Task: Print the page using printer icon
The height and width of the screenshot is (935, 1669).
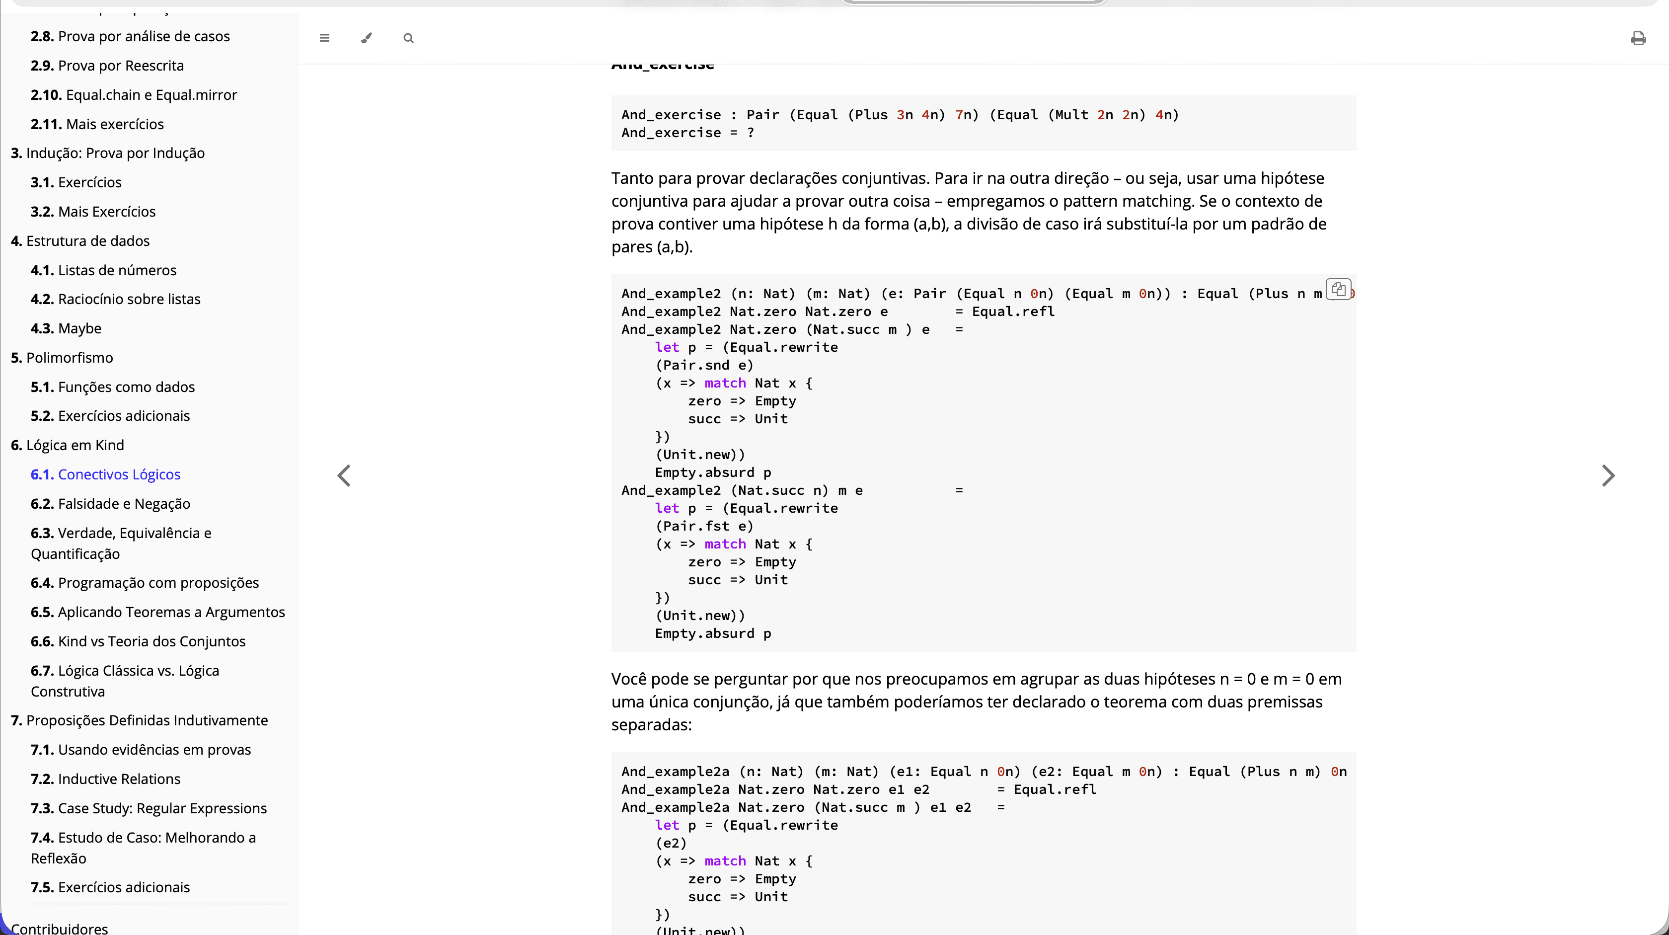Action: point(1639,38)
